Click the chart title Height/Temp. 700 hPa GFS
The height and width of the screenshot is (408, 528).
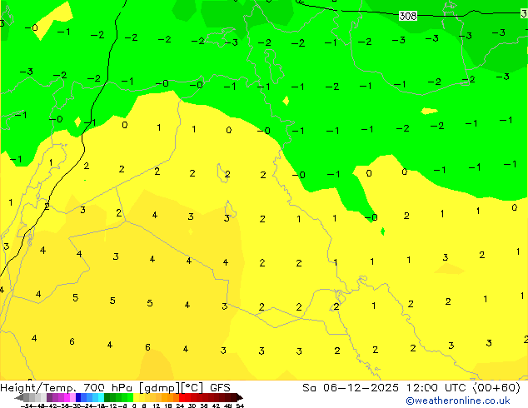point(115,388)
